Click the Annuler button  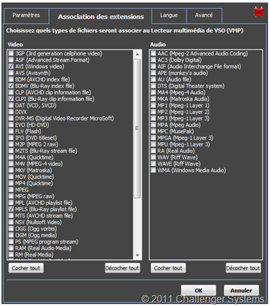241,290
